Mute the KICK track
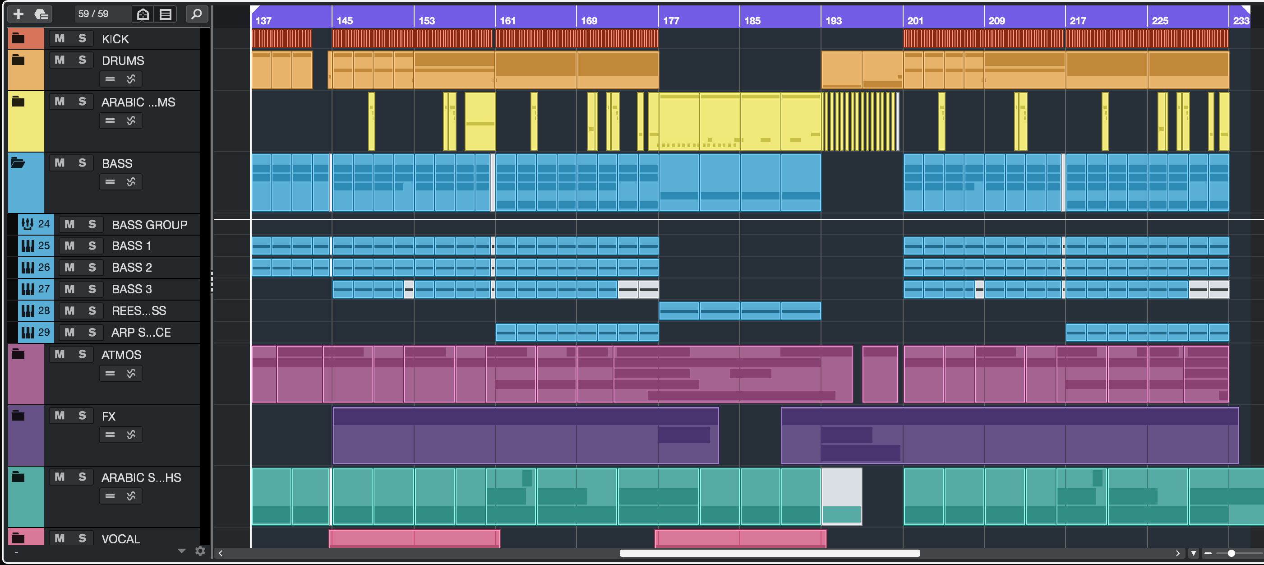The width and height of the screenshot is (1264, 565). point(60,38)
